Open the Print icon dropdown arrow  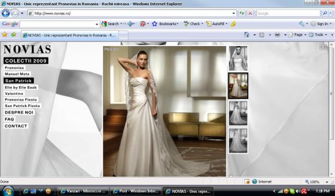click(x=285, y=35)
